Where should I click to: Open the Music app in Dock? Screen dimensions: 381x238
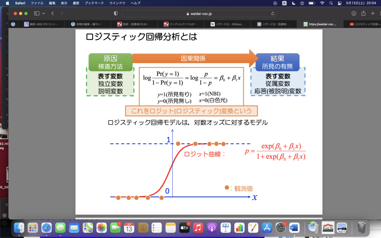[198, 227]
